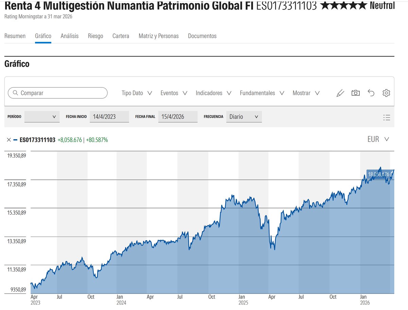
Task: Switch to the Resumen tab
Action: (x=15, y=36)
